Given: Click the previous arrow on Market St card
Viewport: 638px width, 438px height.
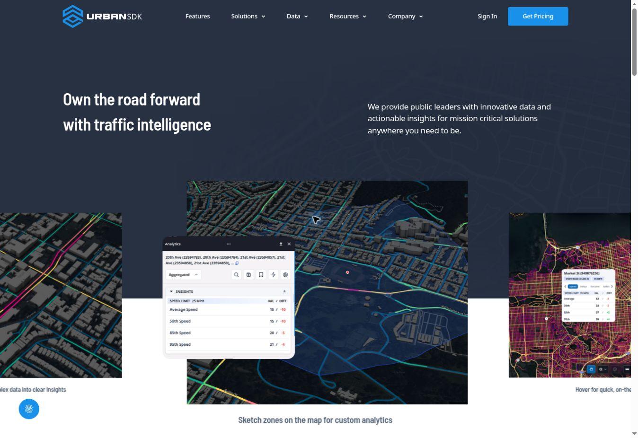Looking at the screenshot, I should tap(565, 287).
